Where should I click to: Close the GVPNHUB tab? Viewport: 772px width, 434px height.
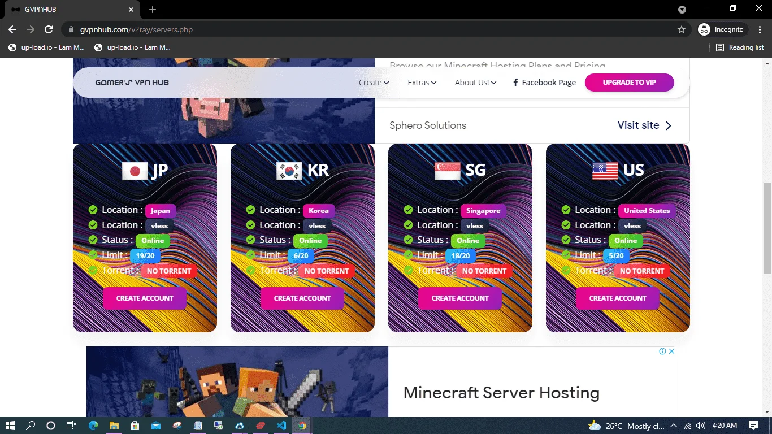click(x=131, y=10)
